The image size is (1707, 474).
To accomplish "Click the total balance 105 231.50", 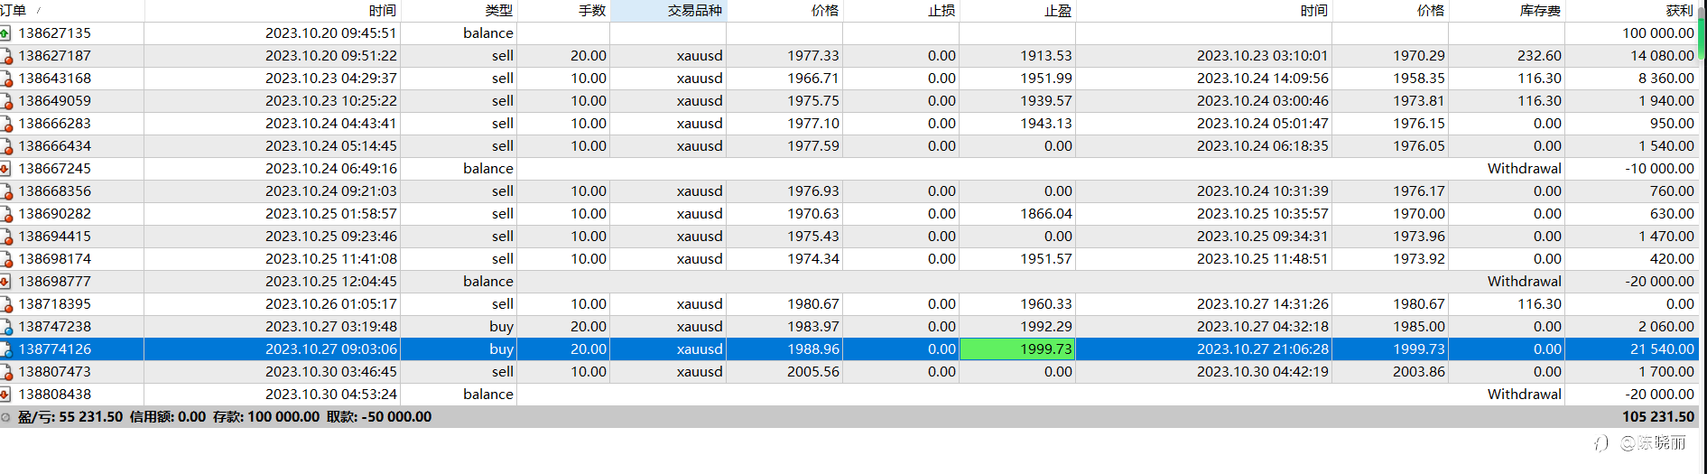I will pyautogui.click(x=1658, y=417).
